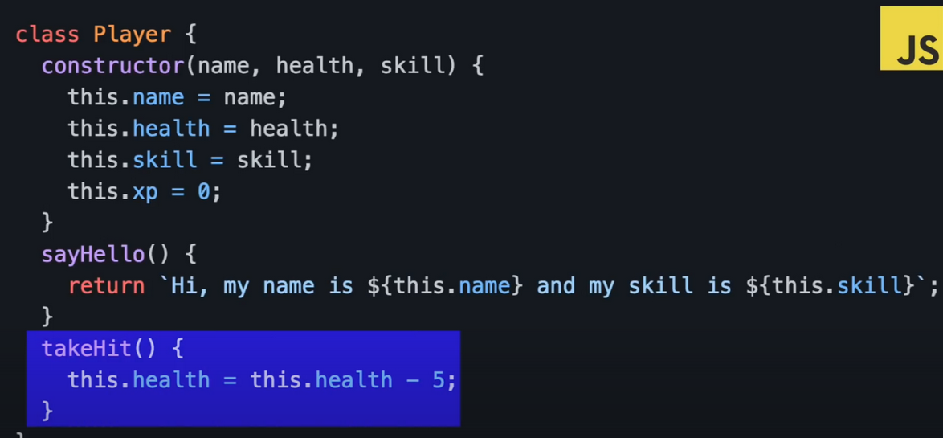Click the class keyword
Screen dimensions: 943x438
point(47,34)
